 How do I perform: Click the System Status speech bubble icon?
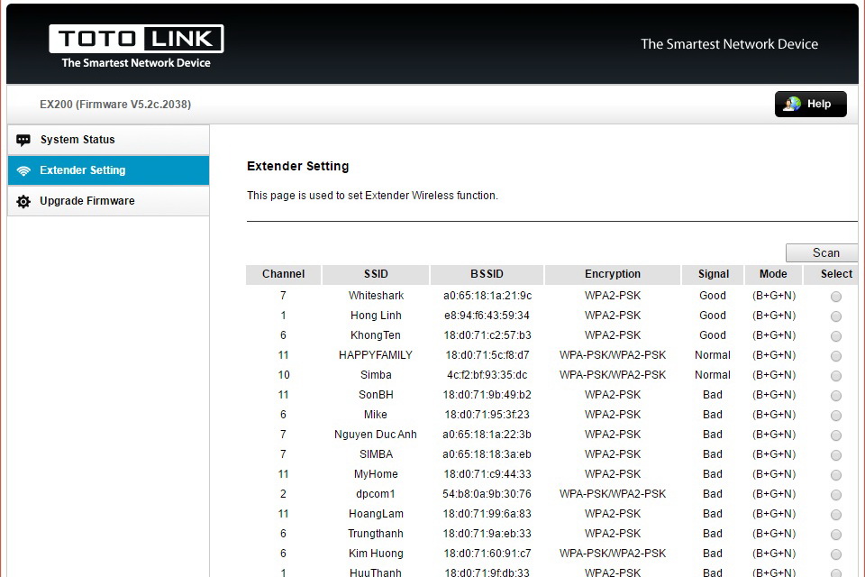(x=23, y=140)
